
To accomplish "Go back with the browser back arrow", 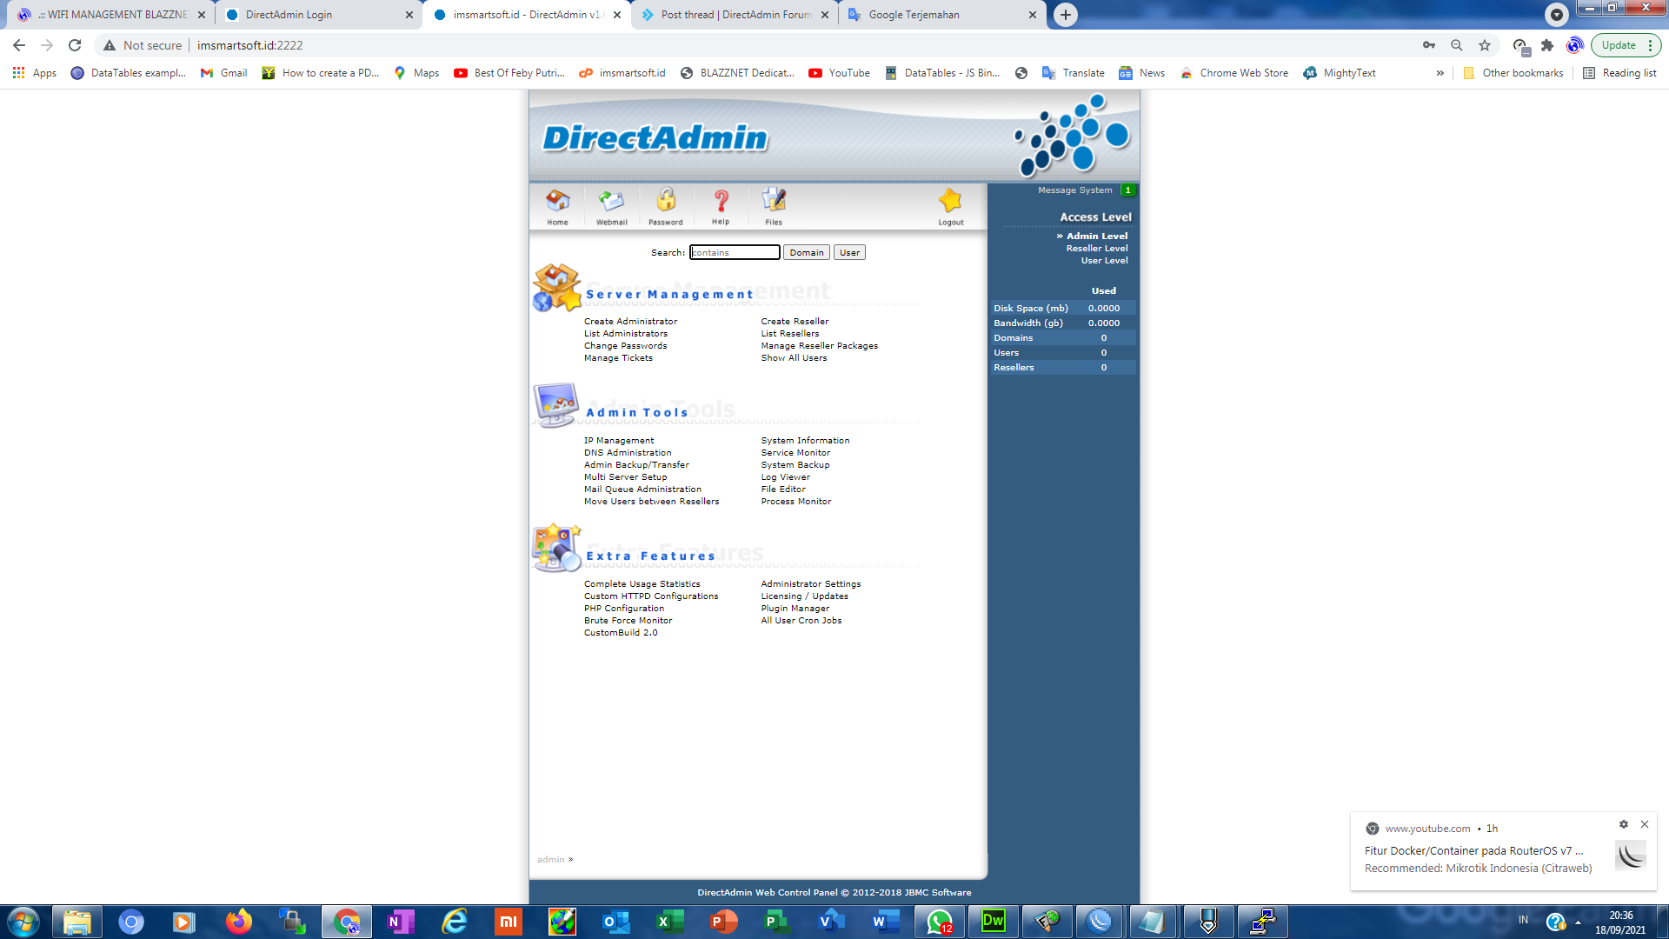I will (19, 45).
